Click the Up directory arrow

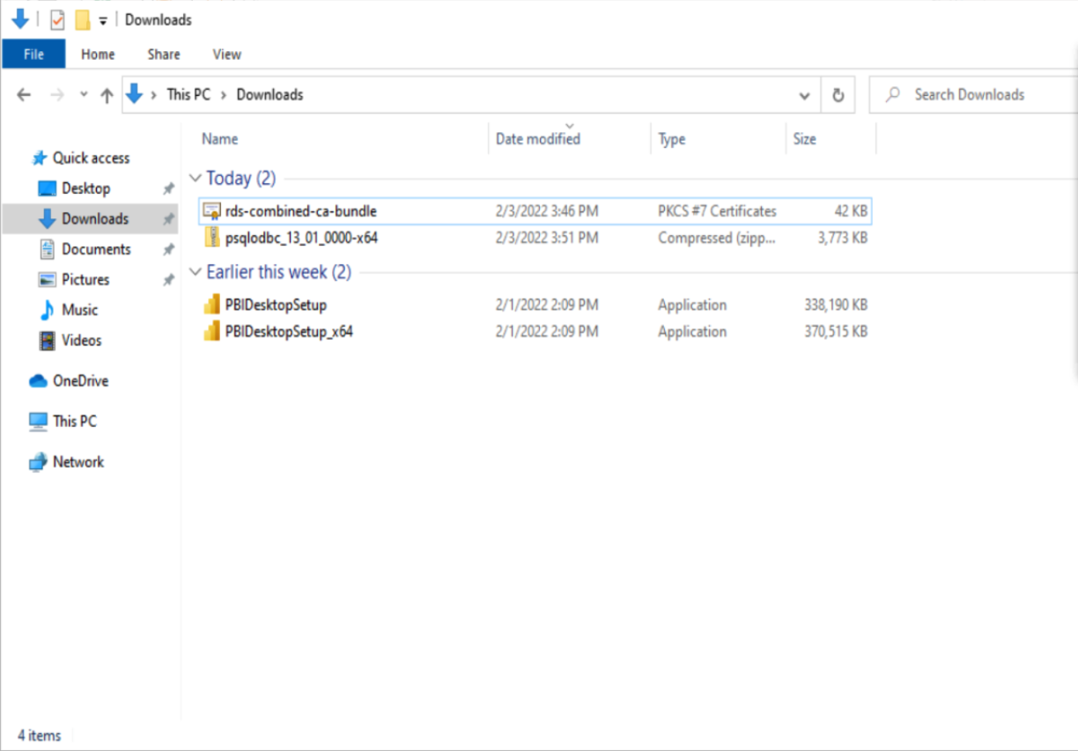[107, 95]
